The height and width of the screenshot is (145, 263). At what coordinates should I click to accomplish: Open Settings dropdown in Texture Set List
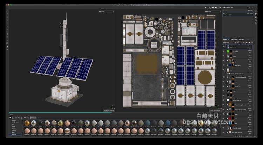[x=250, y=11]
